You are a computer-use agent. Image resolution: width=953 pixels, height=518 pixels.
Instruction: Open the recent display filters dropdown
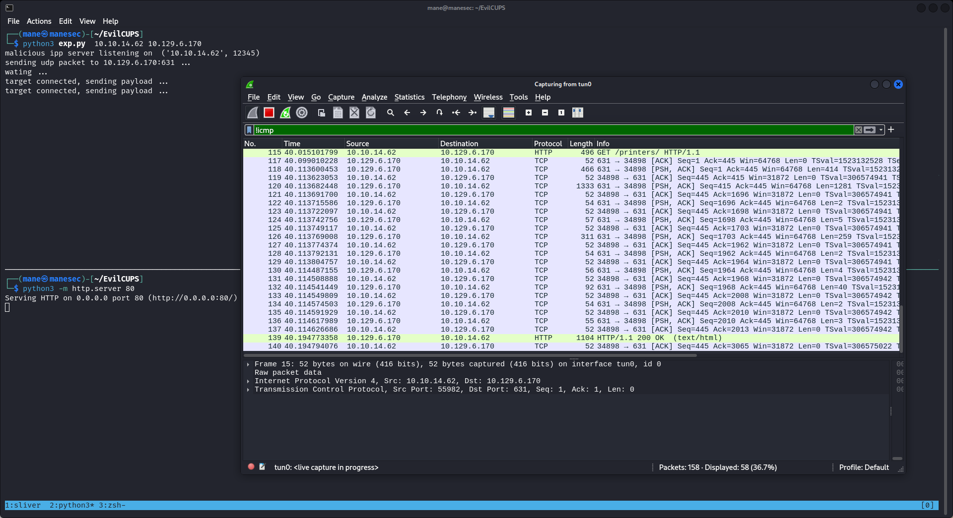(881, 130)
